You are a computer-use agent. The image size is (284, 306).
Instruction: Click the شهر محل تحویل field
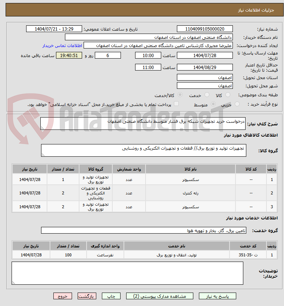coord(205,86)
